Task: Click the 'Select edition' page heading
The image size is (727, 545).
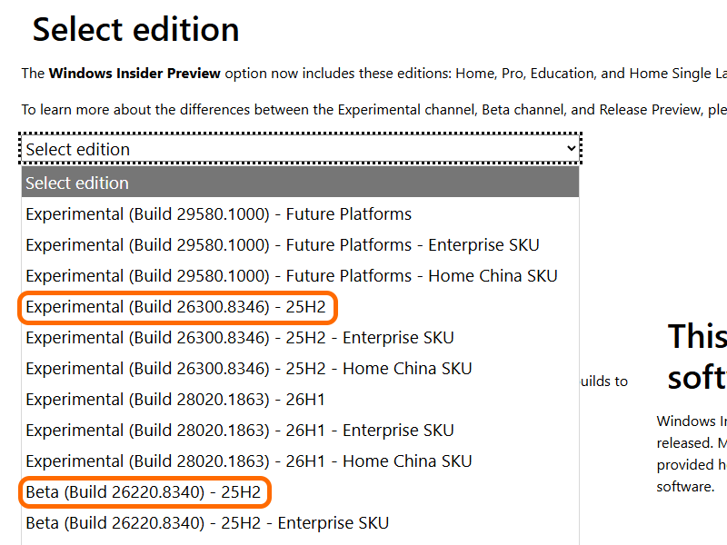Action: (135, 30)
